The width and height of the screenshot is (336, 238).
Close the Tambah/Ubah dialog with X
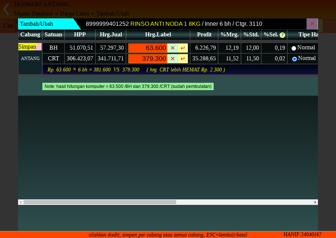click(x=312, y=24)
